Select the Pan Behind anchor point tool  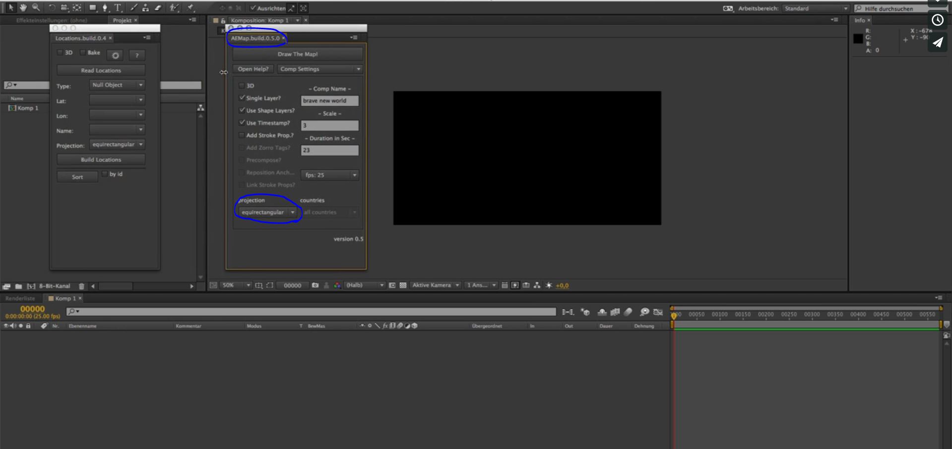click(x=77, y=8)
